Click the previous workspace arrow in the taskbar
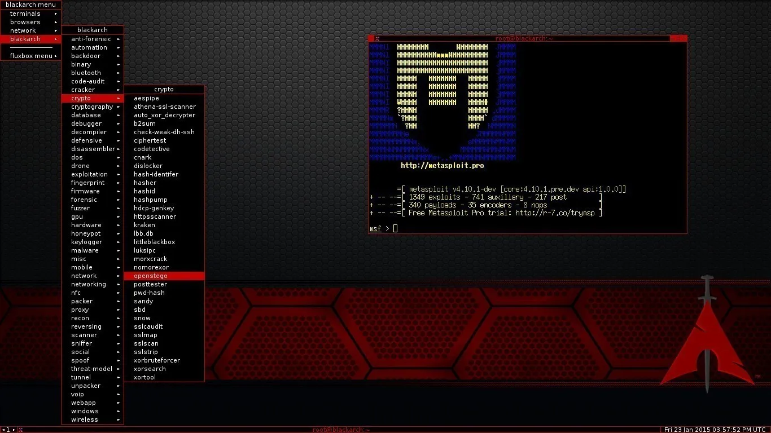Image resolution: width=771 pixels, height=433 pixels. click(2, 429)
